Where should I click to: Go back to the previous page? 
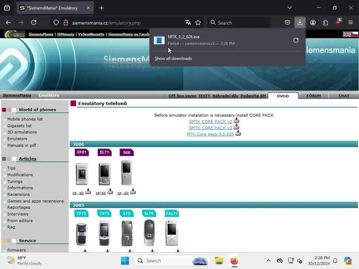[8, 22]
